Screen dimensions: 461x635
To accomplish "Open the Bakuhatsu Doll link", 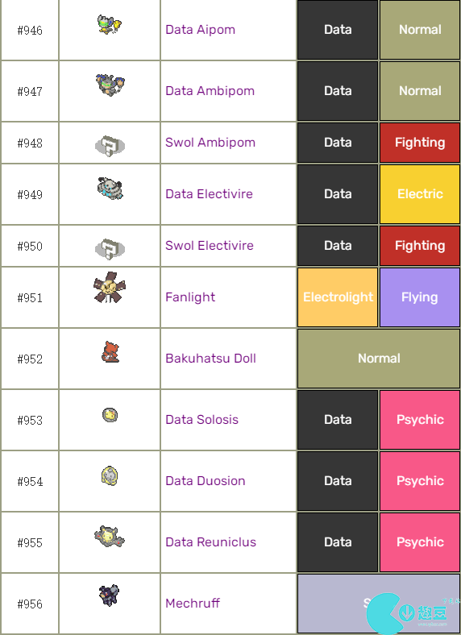I will (x=210, y=359).
